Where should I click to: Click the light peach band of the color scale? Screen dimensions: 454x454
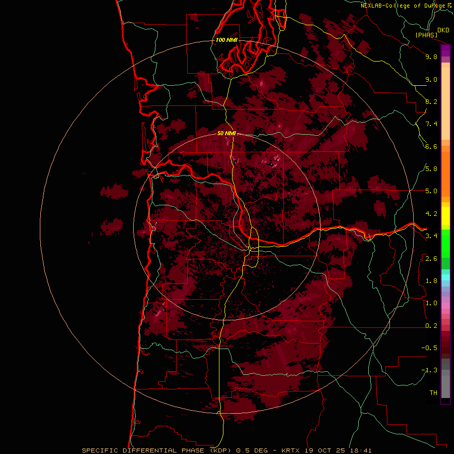pyautogui.click(x=445, y=103)
